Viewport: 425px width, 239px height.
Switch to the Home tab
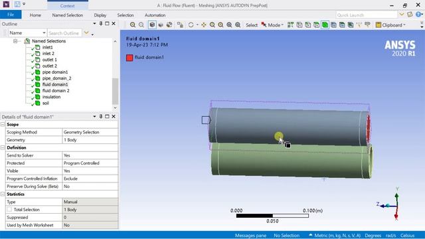[35, 15]
